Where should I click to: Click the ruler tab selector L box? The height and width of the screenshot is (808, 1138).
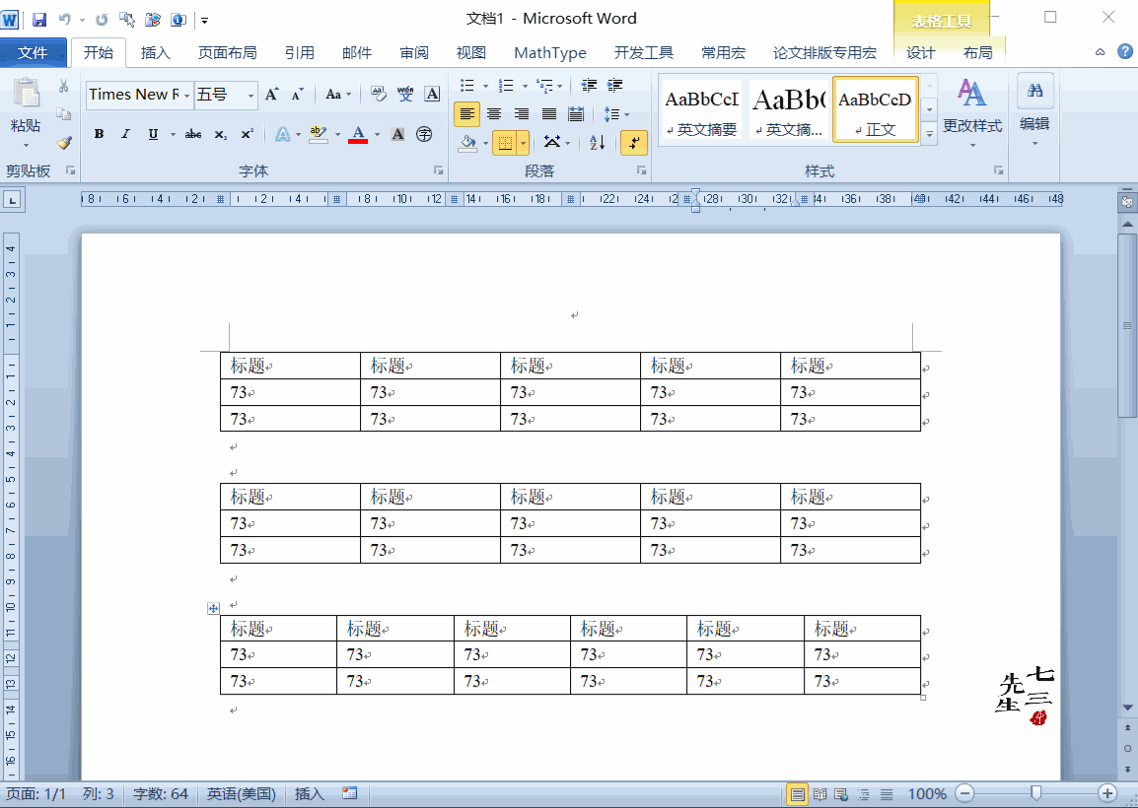13,201
